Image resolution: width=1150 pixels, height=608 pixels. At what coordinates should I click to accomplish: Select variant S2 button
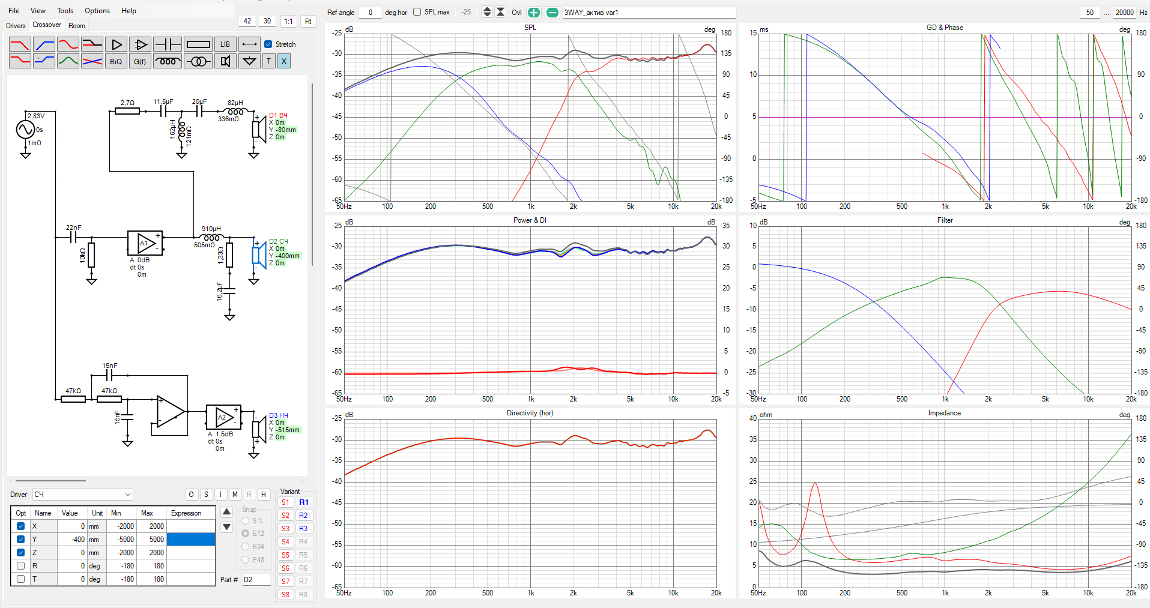pos(285,516)
